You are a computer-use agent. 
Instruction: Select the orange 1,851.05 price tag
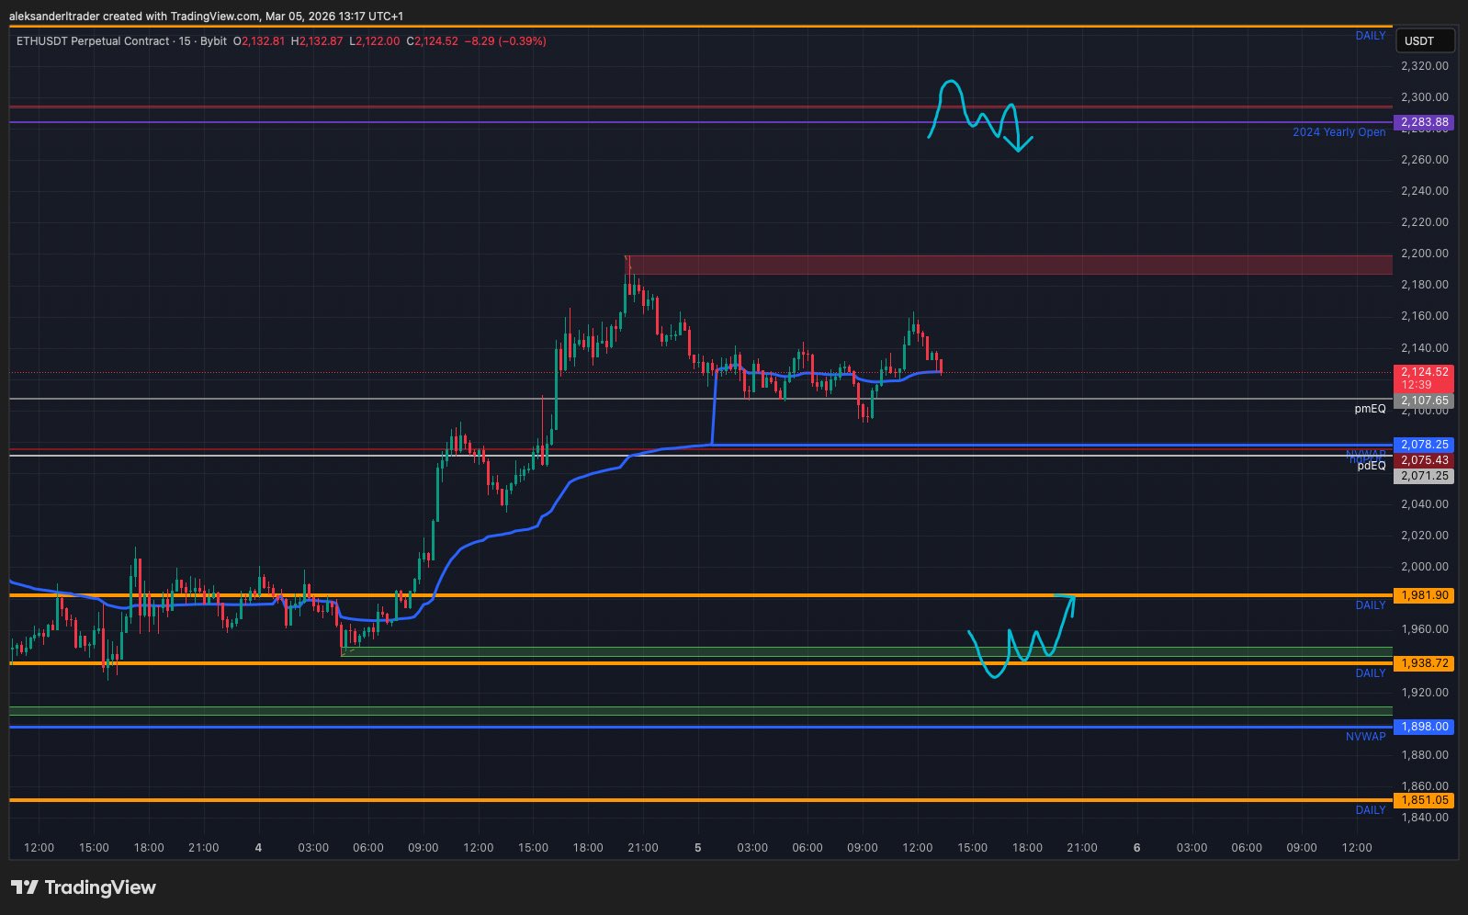click(x=1423, y=800)
